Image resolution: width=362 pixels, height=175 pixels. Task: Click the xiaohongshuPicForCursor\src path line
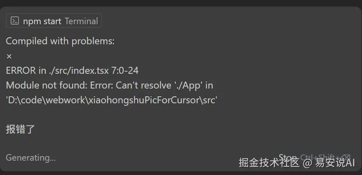pyautogui.click(x=112, y=100)
